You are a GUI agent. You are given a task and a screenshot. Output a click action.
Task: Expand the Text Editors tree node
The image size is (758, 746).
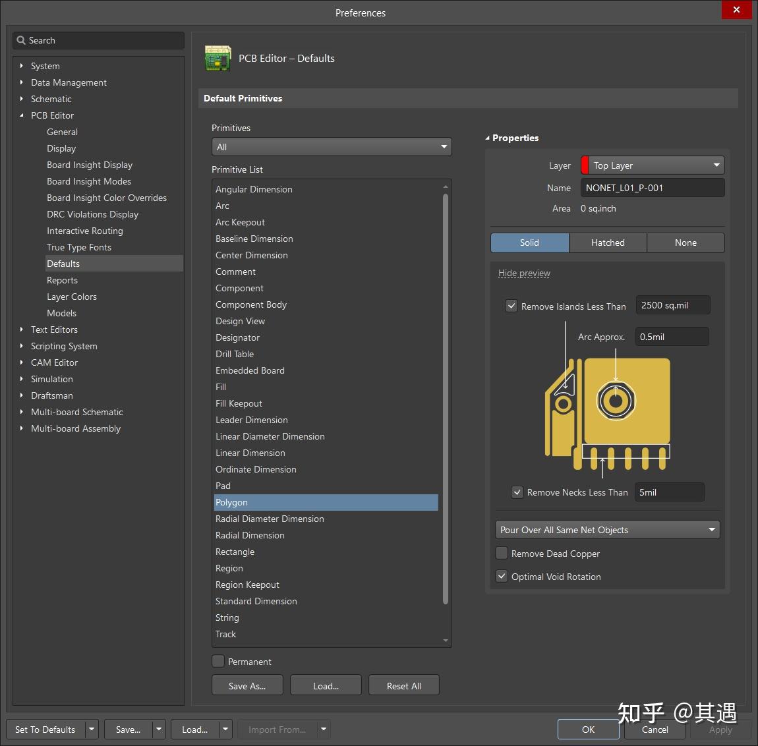[x=21, y=330]
